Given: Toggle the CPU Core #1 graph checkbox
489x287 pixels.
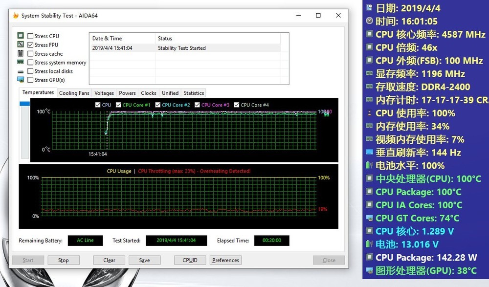Looking at the screenshot, I should tap(118, 105).
